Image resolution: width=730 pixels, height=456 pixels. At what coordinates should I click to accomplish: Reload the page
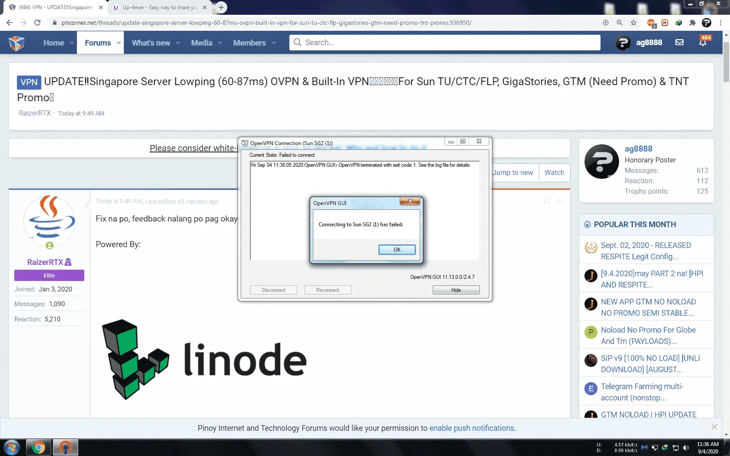(x=37, y=23)
